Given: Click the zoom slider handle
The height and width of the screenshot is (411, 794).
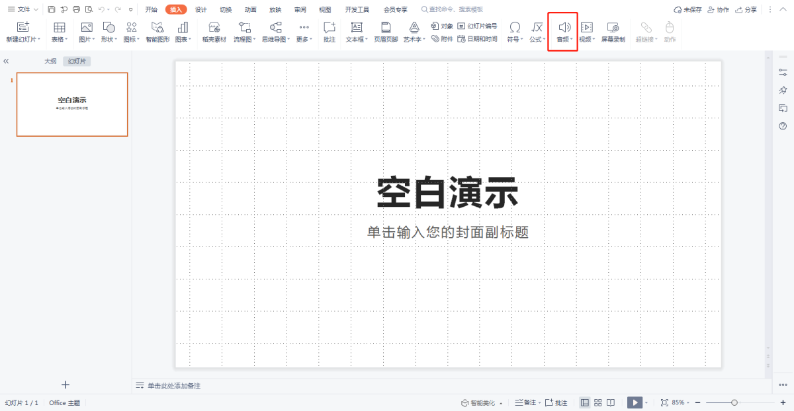Looking at the screenshot, I should click(734, 402).
